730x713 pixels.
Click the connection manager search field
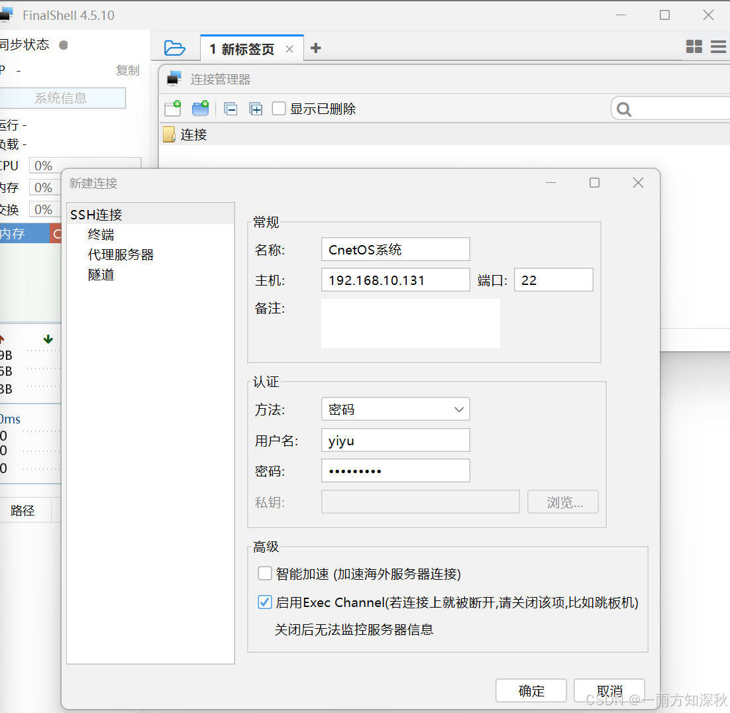670,109
